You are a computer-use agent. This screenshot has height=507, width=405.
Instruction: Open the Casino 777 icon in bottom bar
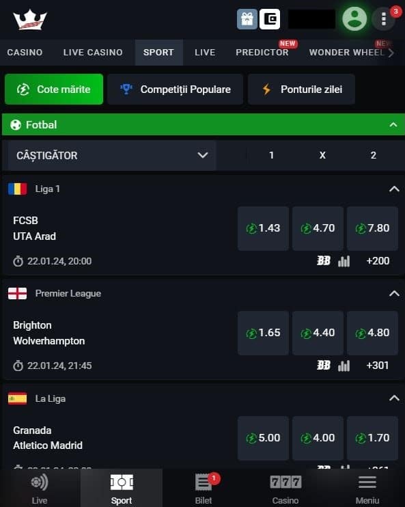pos(285,489)
